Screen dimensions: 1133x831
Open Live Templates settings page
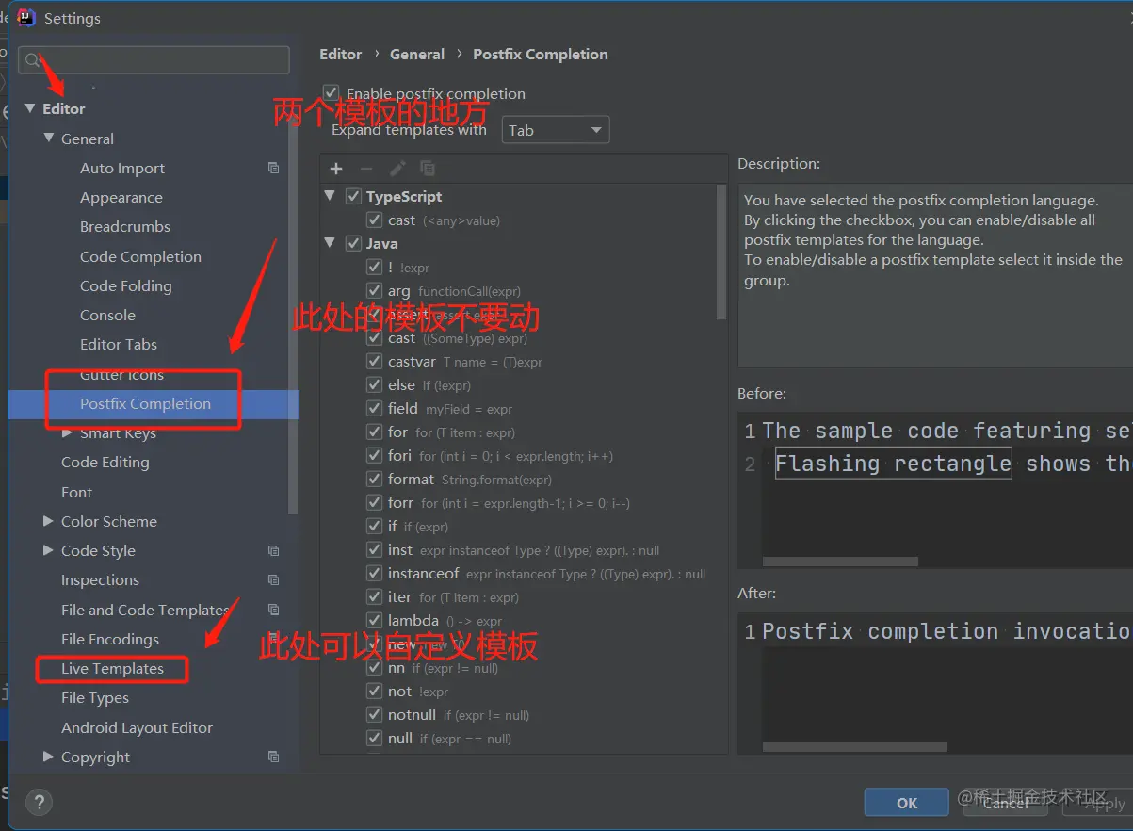112,668
